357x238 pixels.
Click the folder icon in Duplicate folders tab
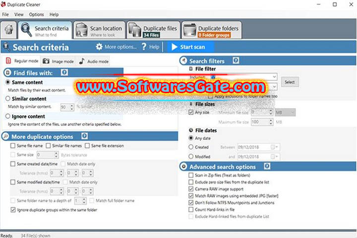point(189,30)
